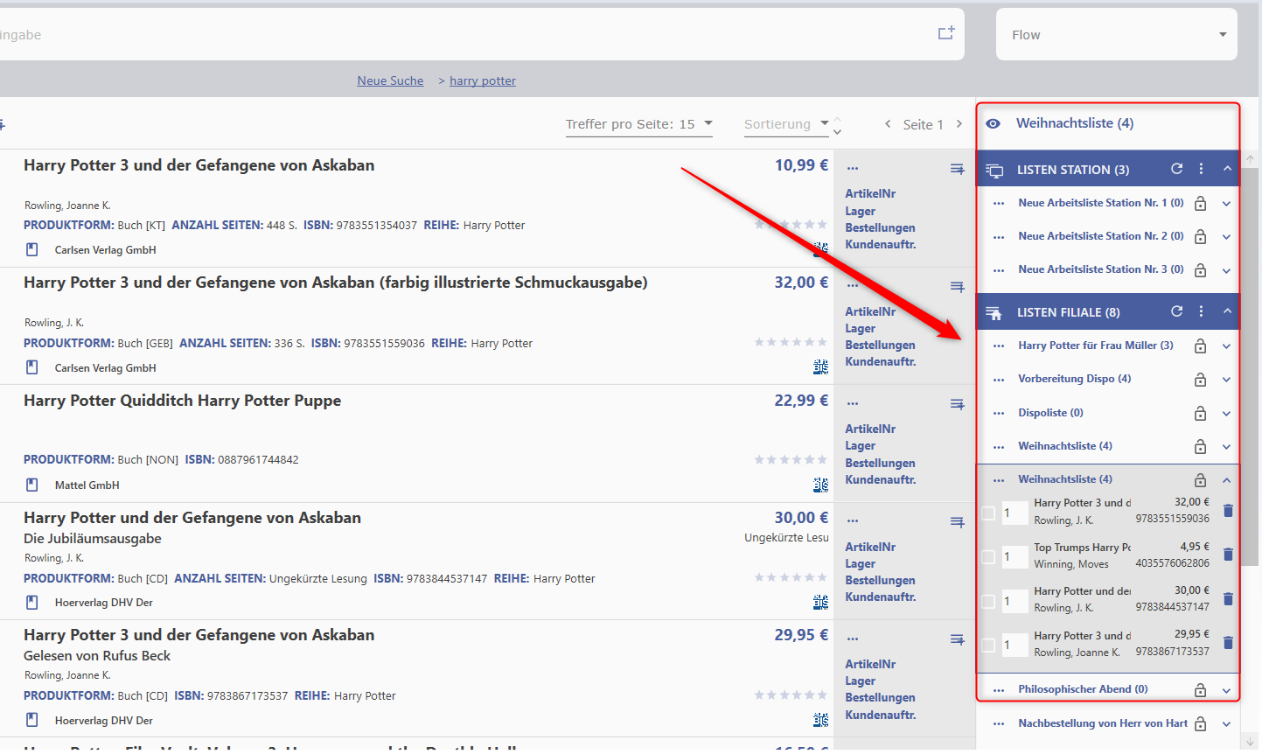Delete the 29,95 € Harry Potter 3 list entry
Screen dimensions: 1262x754
[1228, 643]
